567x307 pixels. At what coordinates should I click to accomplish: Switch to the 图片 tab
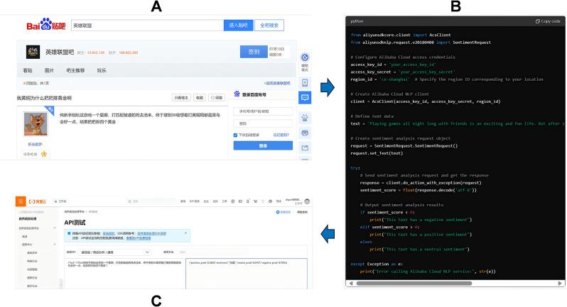click(x=49, y=70)
